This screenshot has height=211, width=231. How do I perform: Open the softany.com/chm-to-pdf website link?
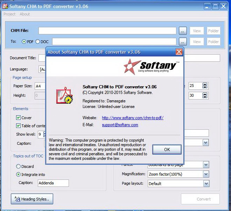[133, 118]
